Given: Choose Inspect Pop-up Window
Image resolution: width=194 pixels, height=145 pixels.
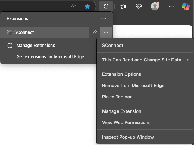Looking at the screenshot, I should tap(145, 137).
